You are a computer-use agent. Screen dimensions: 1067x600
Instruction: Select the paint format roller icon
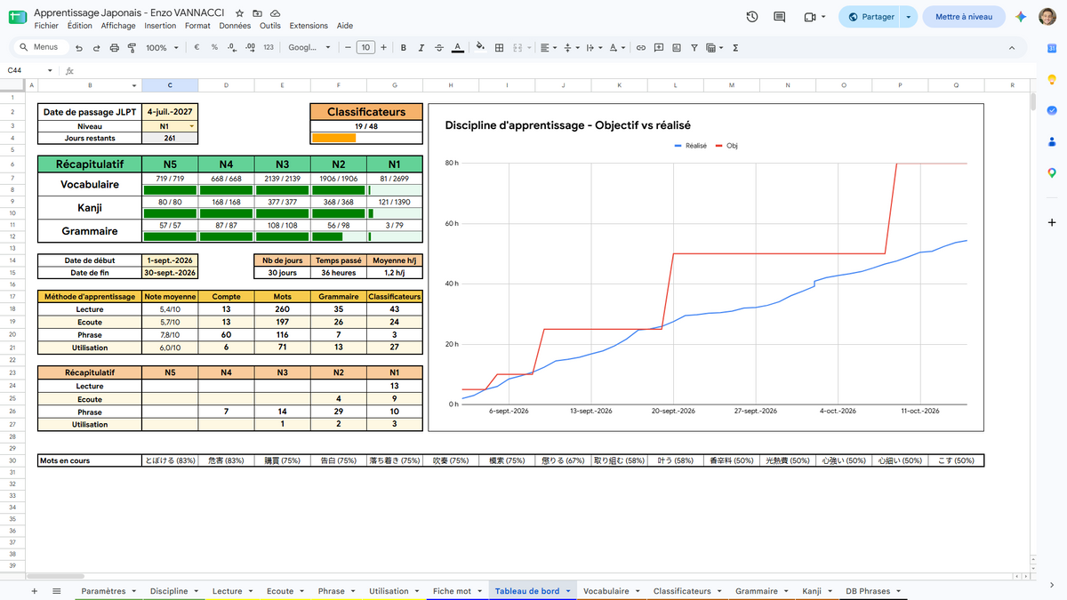click(131, 48)
